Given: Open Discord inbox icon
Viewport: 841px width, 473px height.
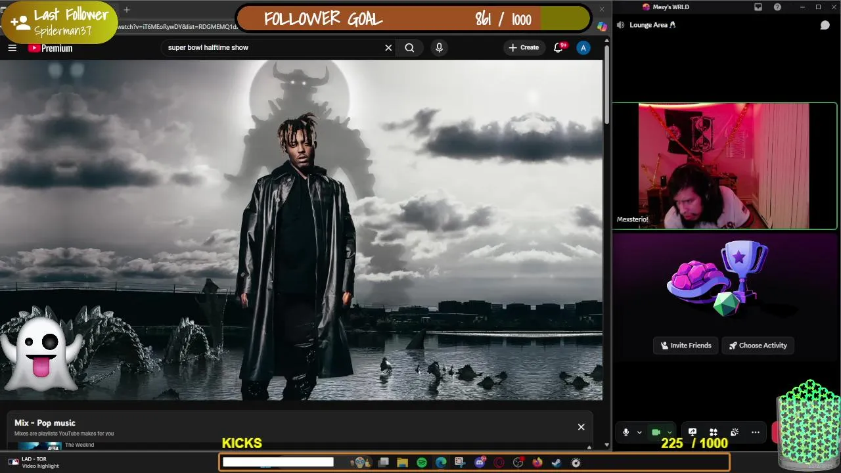Looking at the screenshot, I should click(x=758, y=7).
